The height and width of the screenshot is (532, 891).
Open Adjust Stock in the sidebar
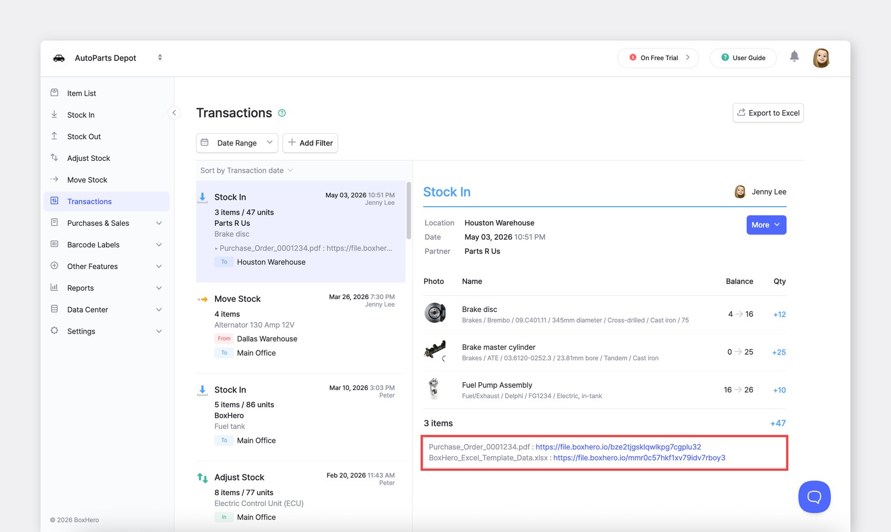tap(106, 158)
